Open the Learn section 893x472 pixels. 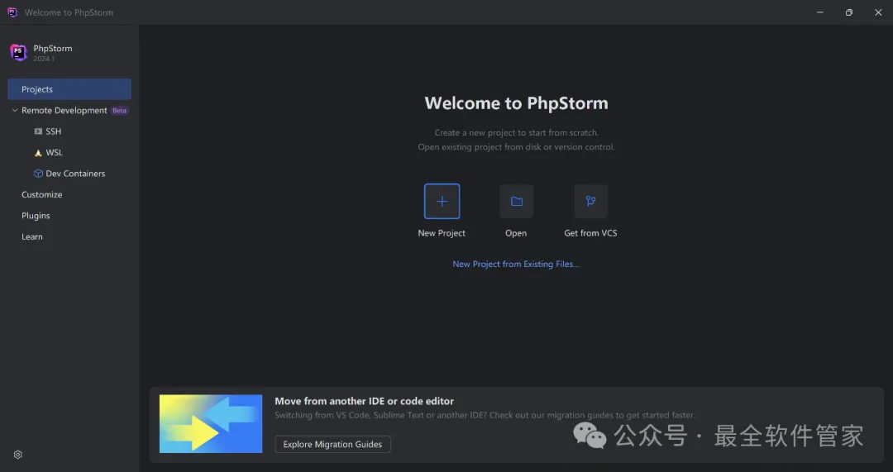pos(32,237)
